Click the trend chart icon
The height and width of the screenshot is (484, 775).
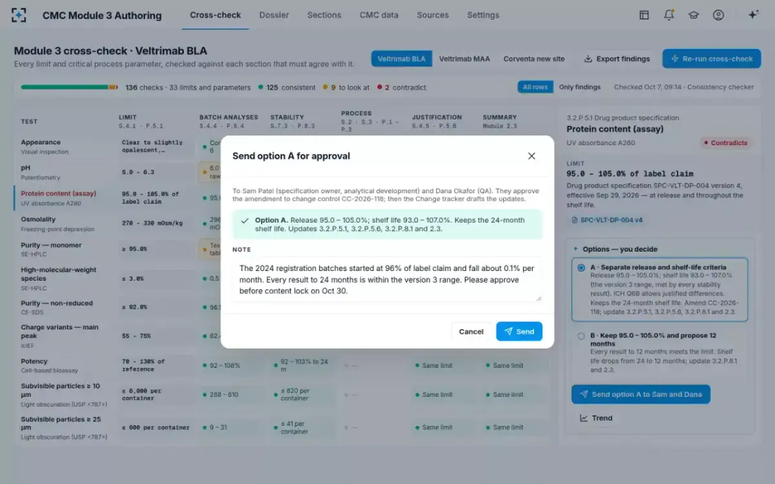coord(584,418)
